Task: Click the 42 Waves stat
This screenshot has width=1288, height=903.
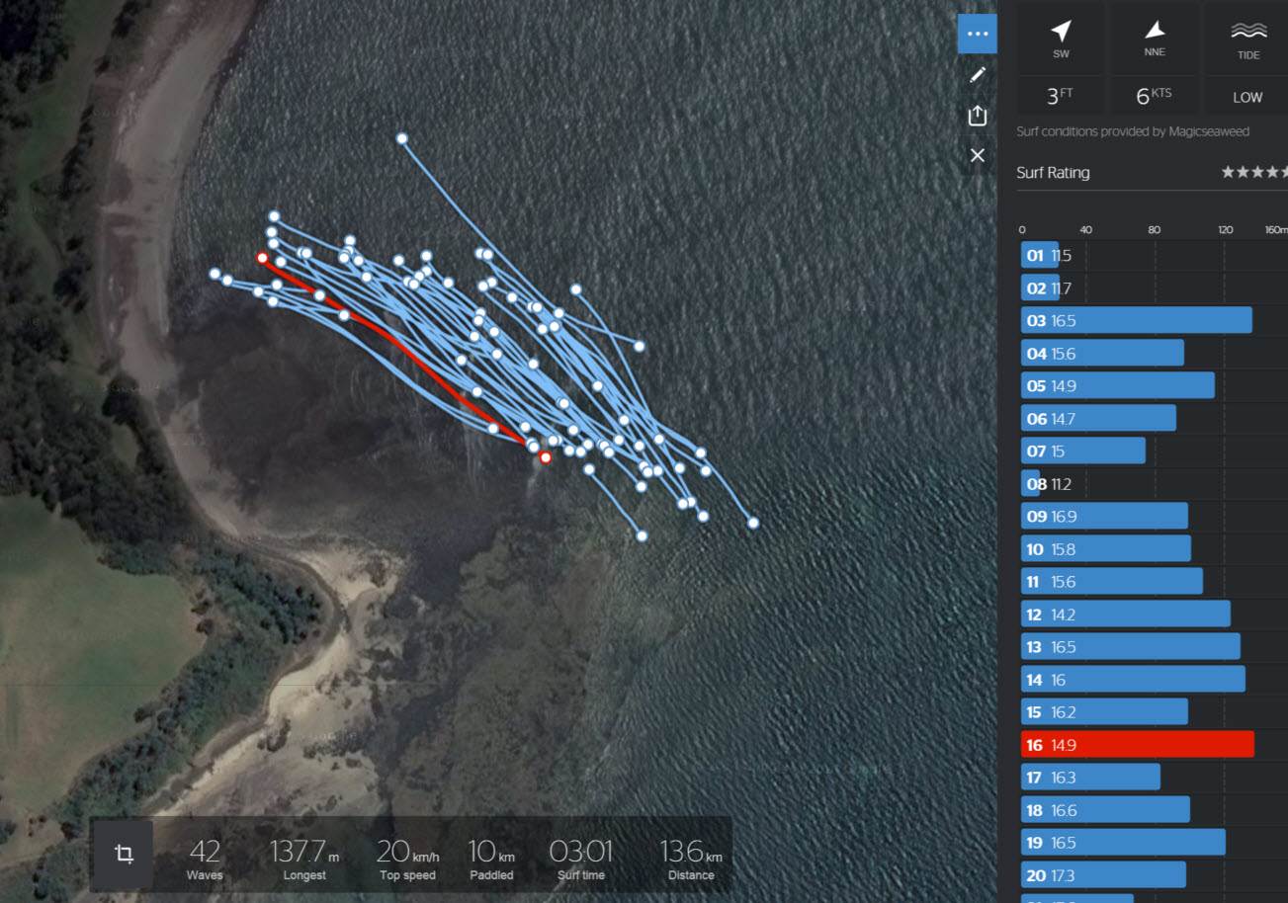Action: (205, 857)
